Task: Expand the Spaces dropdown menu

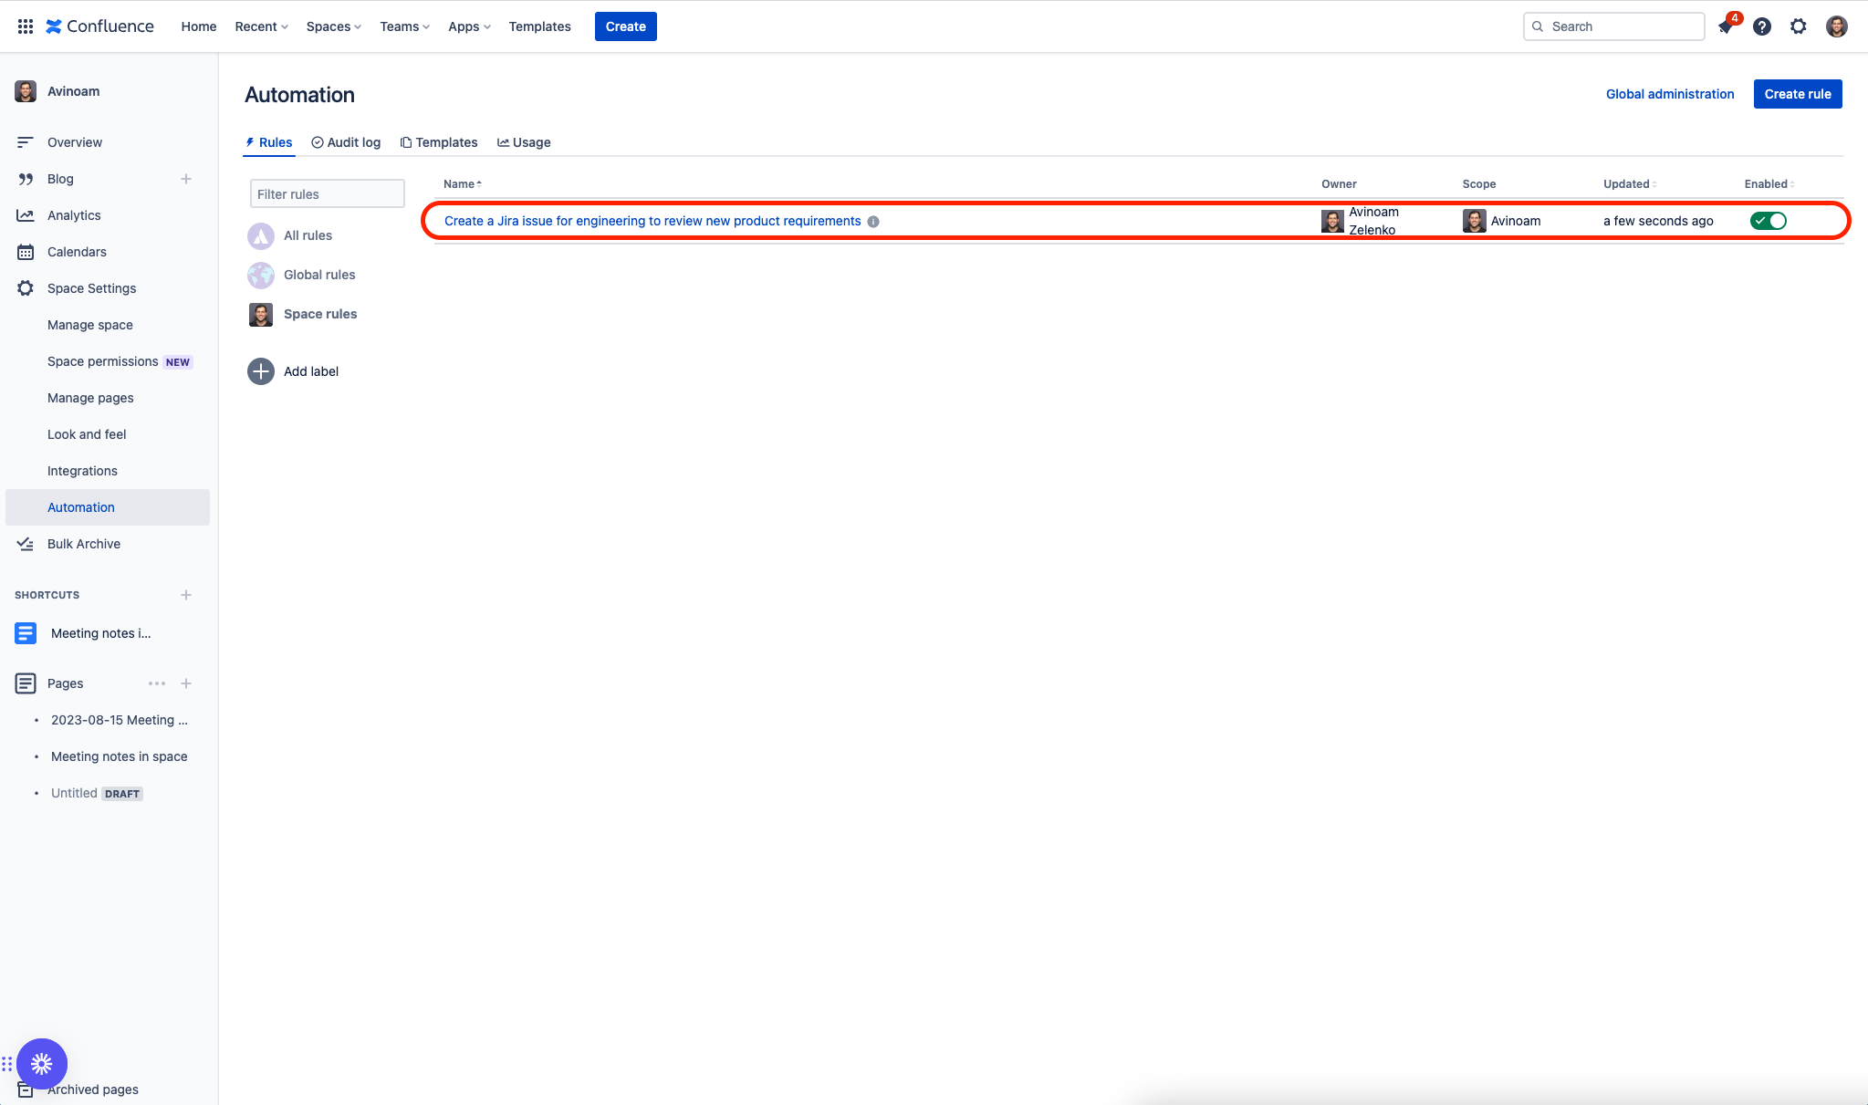Action: click(332, 26)
